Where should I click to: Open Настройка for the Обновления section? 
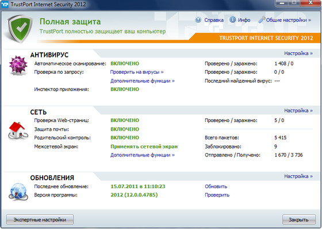(x=298, y=176)
